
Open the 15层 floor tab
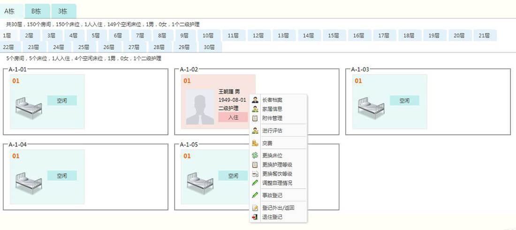coord(334,36)
